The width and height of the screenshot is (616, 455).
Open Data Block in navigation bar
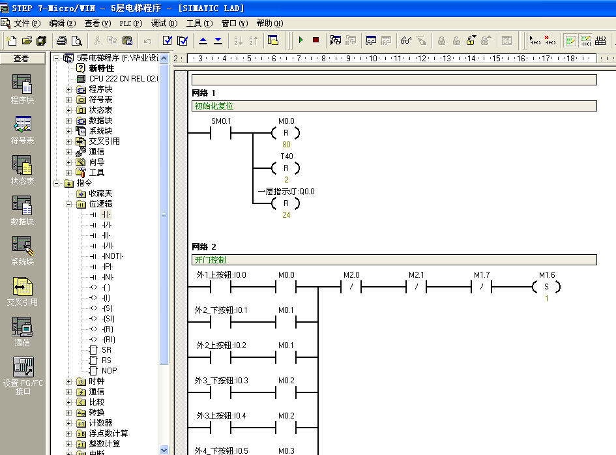pyautogui.click(x=22, y=211)
